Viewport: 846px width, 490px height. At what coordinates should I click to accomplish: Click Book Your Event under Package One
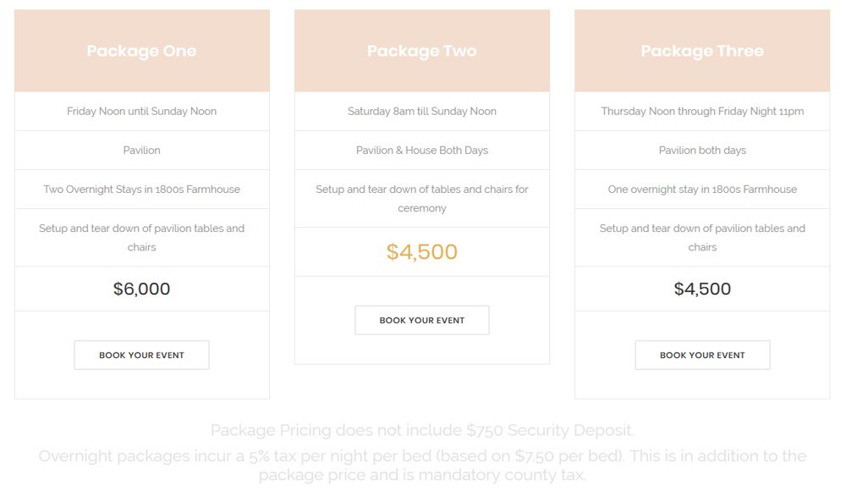[x=141, y=355]
